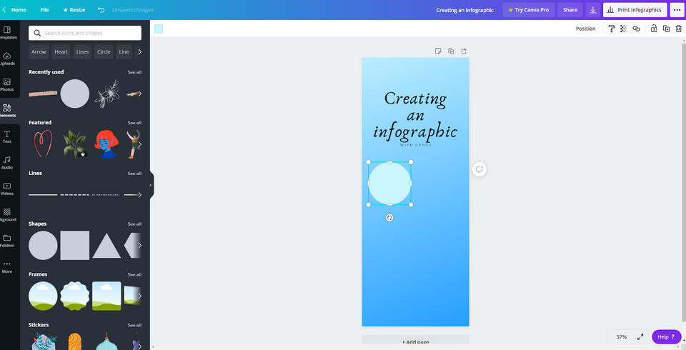This screenshot has width=686, height=350.
Task: Add the circle frame from Frames
Action: (x=43, y=296)
